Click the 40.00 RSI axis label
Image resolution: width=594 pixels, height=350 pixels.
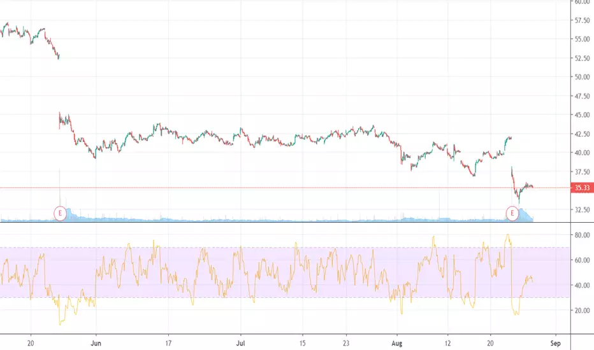[582, 285]
